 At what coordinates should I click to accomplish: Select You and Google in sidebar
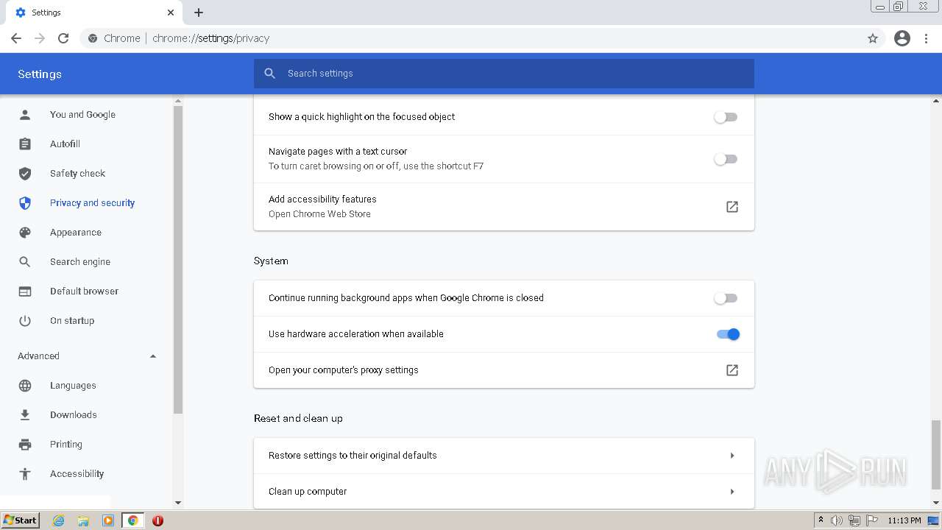(82, 115)
